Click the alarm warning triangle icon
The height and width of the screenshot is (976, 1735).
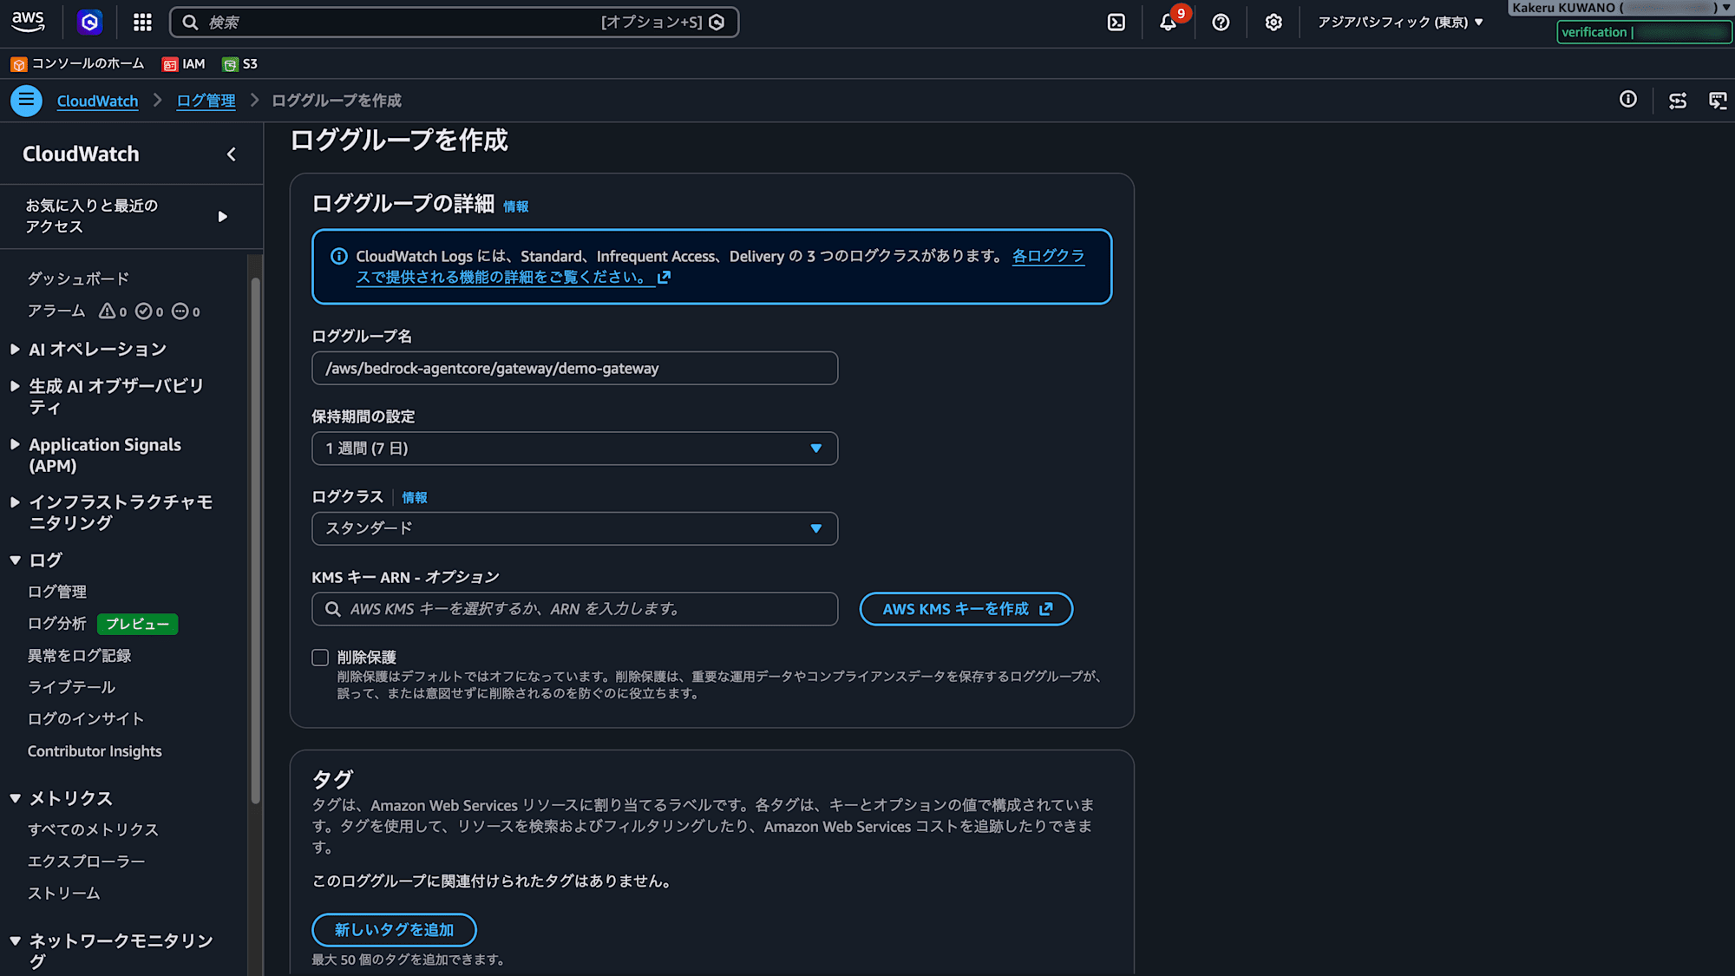click(x=108, y=311)
